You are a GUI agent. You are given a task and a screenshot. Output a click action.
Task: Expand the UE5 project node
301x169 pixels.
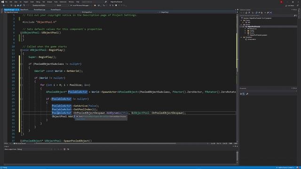tap(243, 23)
